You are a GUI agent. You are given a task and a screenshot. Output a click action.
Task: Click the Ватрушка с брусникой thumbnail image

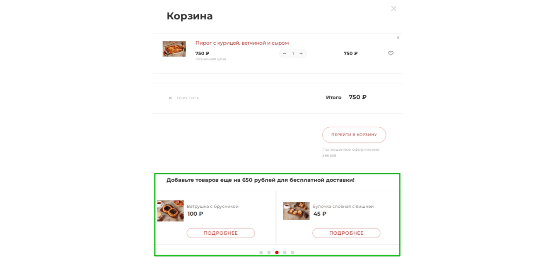click(170, 211)
